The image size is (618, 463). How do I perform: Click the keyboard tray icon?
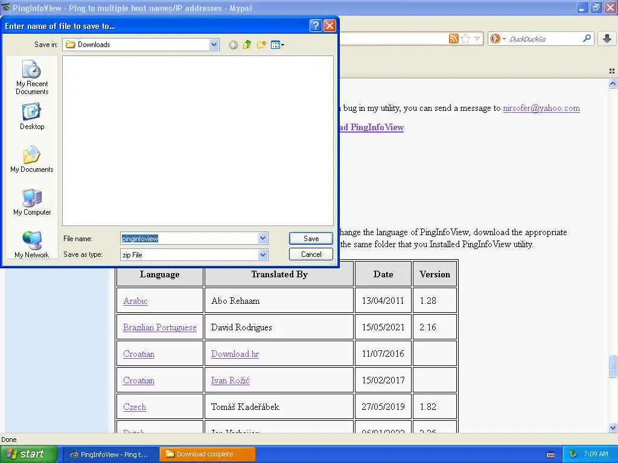(550, 455)
